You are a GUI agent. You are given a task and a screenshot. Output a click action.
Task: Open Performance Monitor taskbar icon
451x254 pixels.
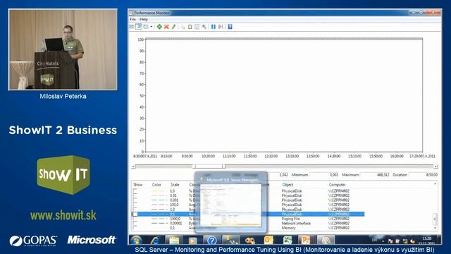click(x=326, y=240)
